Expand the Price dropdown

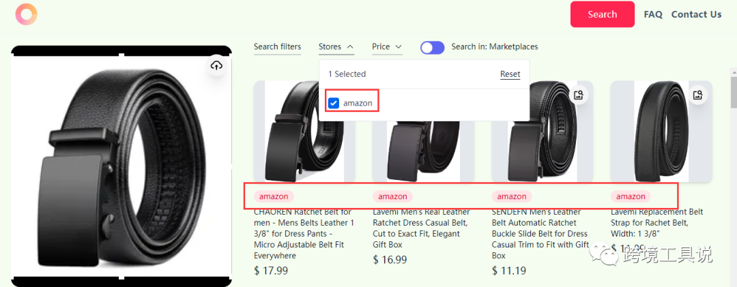click(387, 47)
